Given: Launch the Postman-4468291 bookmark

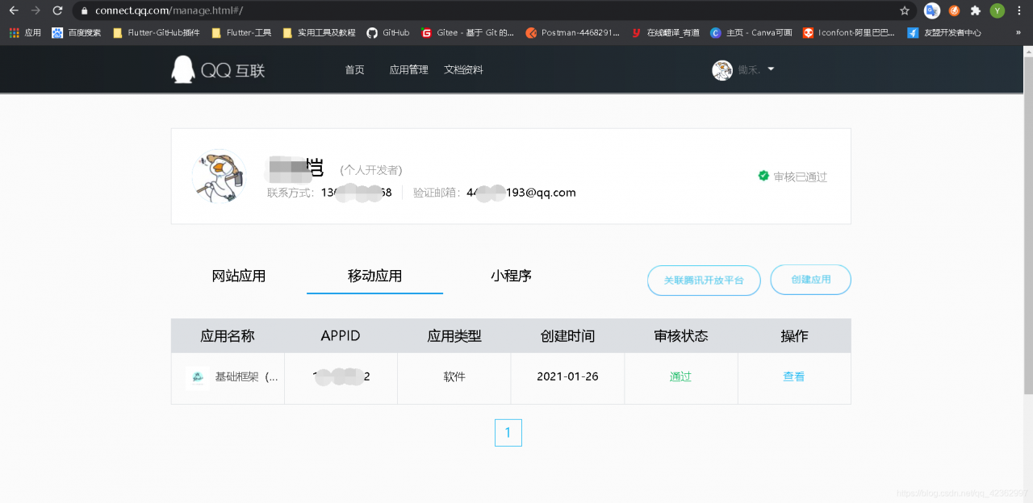Looking at the screenshot, I should tap(573, 33).
